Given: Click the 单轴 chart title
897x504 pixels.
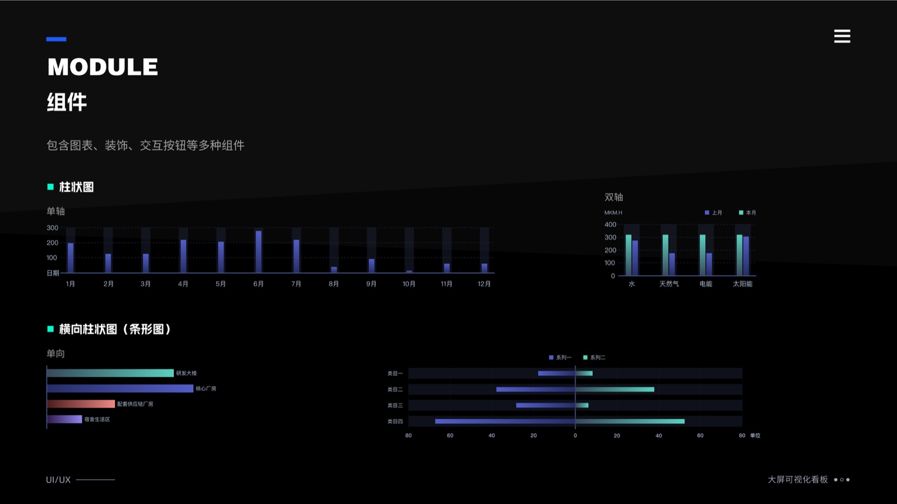Looking at the screenshot, I should 56,211.
